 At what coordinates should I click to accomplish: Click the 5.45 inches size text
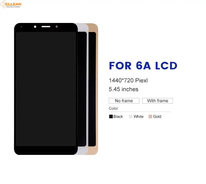pyautogui.click(x=124, y=89)
